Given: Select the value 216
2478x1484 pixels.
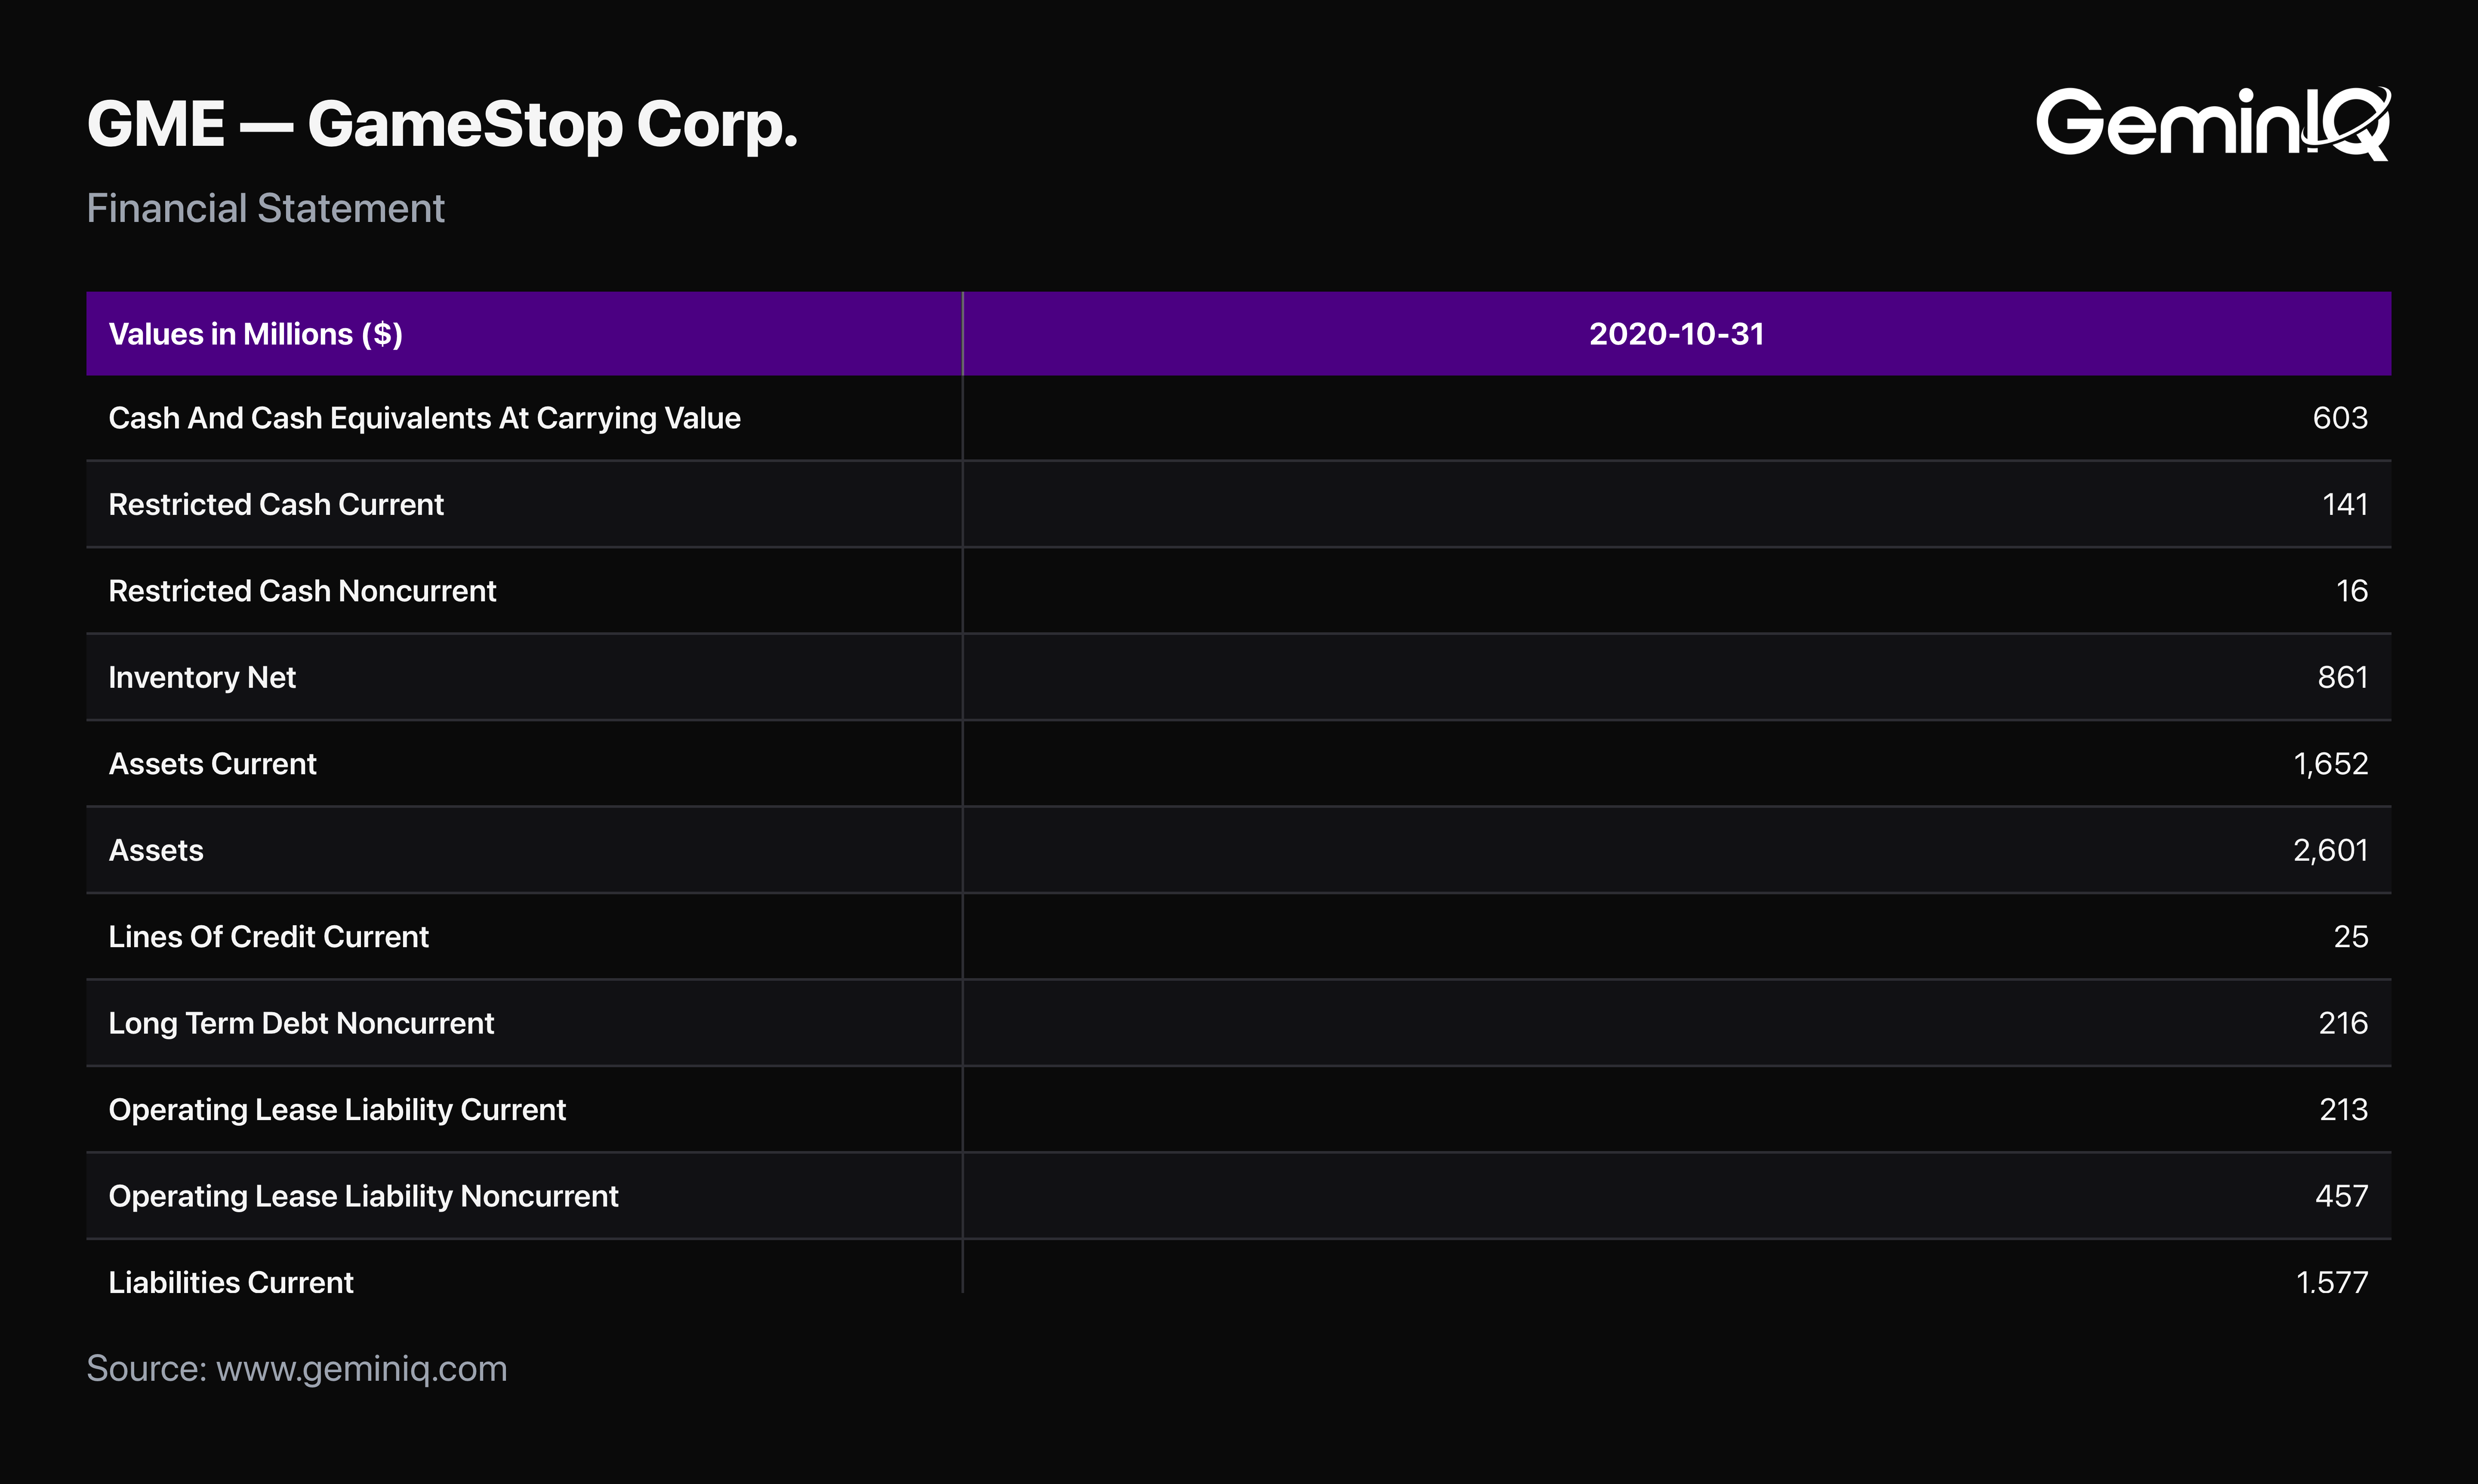Looking at the screenshot, I should pyautogui.click(x=2343, y=1023).
